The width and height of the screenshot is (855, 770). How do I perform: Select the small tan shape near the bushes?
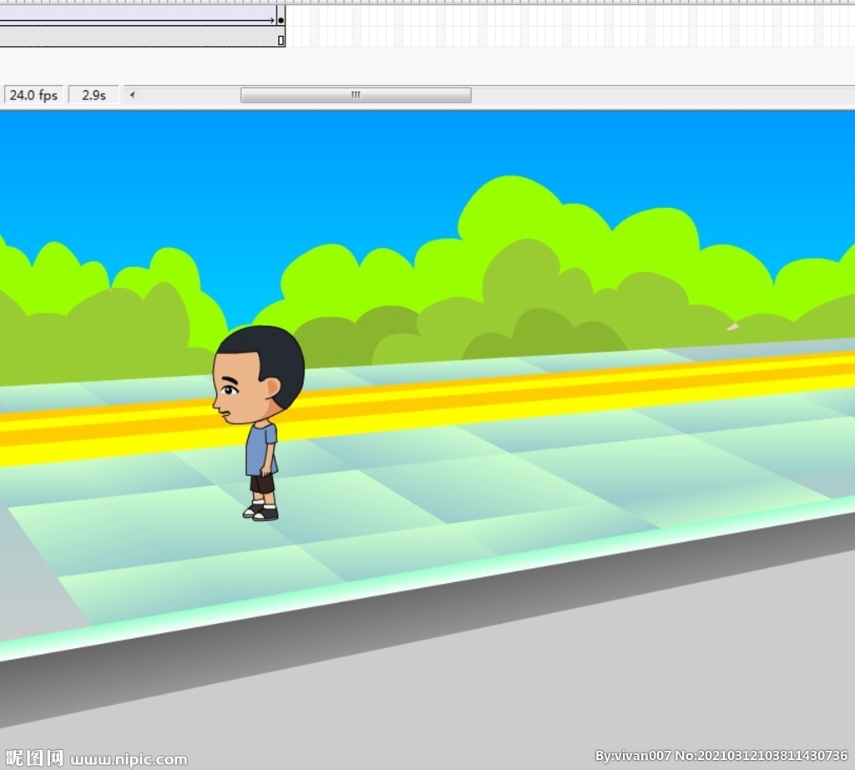coord(732,327)
